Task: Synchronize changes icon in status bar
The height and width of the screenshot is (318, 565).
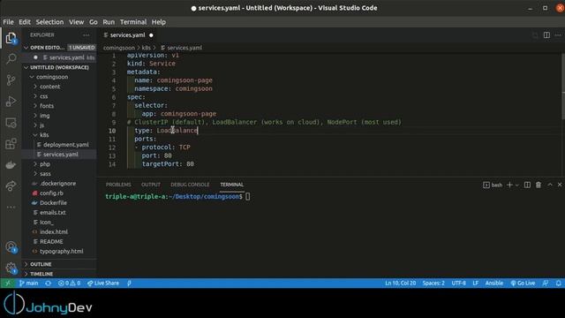Action: [48, 283]
